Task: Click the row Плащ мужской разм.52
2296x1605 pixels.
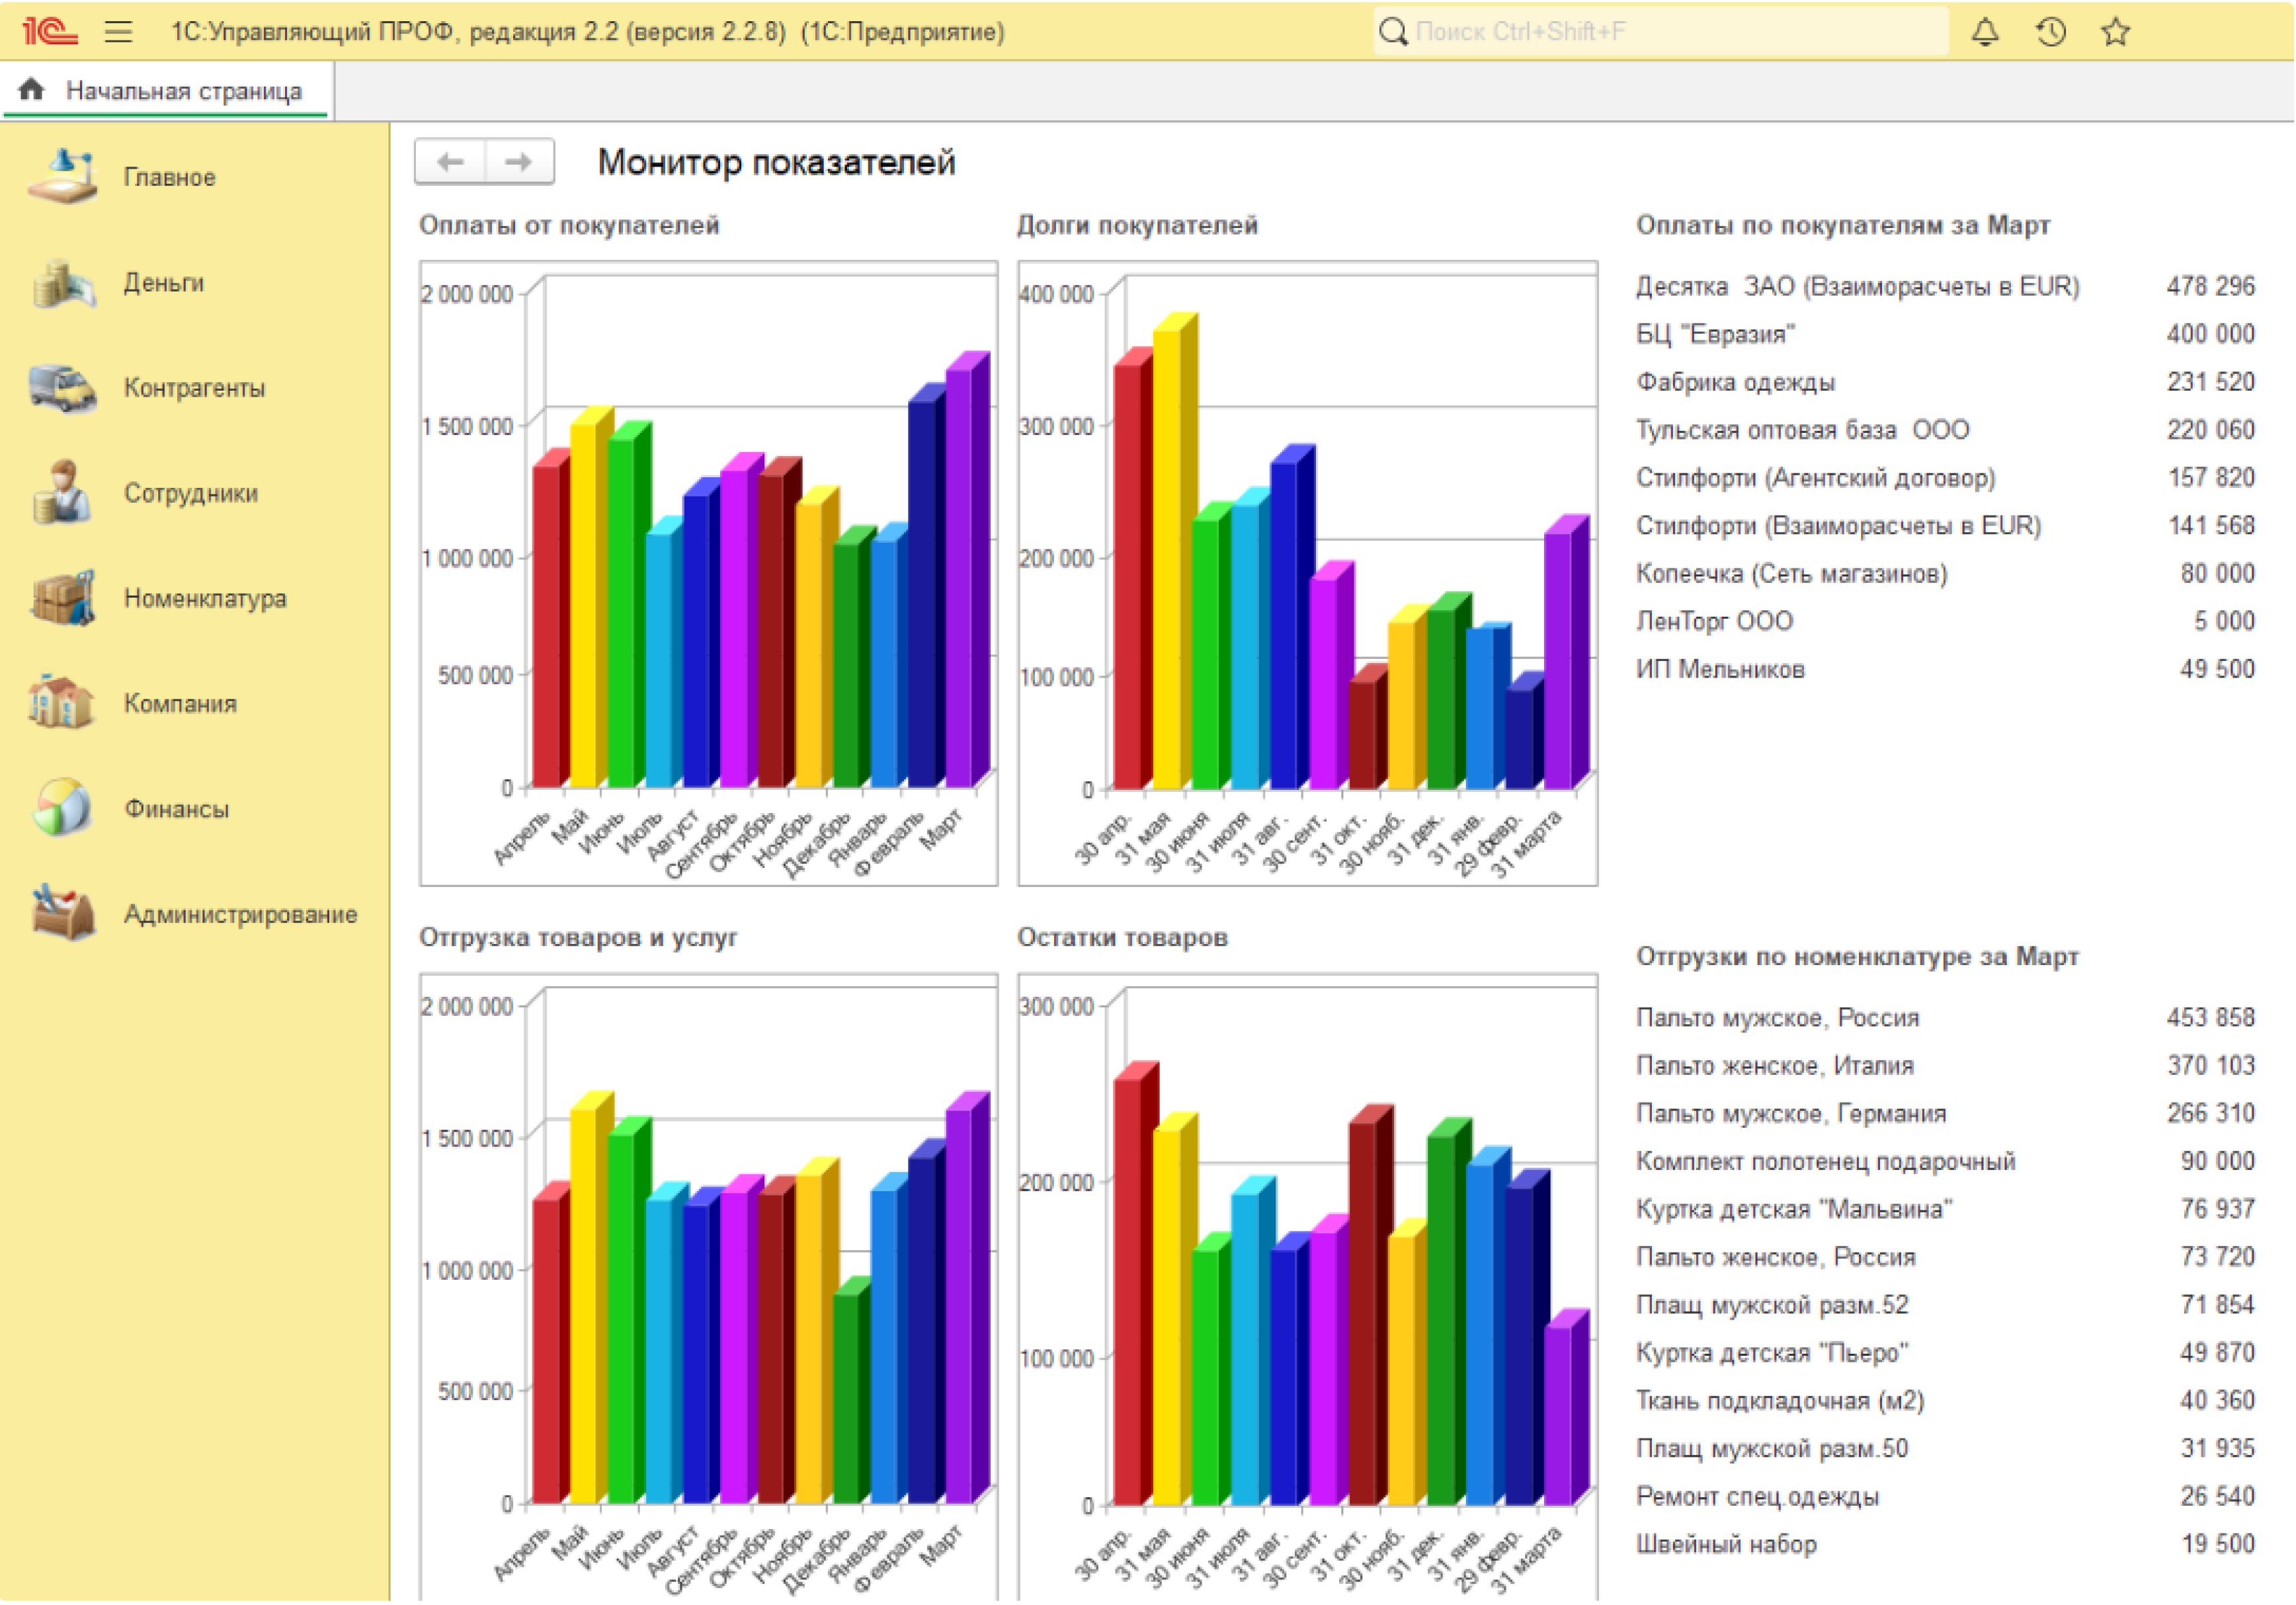Action: click(x=1945, y=1305)
